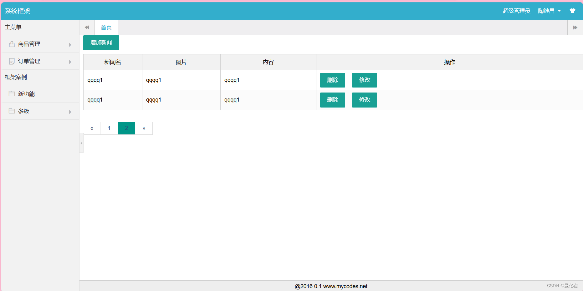Go to next page with » arrow

144,128
